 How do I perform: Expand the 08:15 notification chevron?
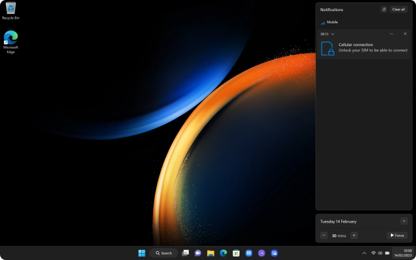332,34
